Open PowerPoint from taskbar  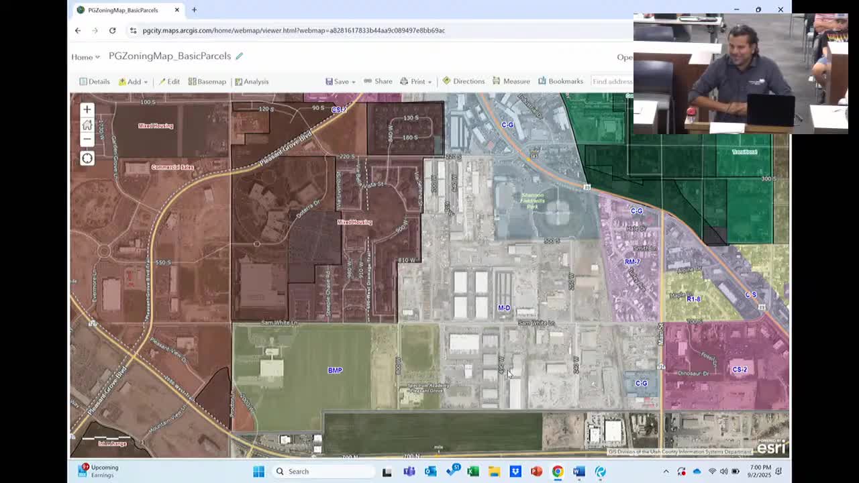click(x=536, y=472)
